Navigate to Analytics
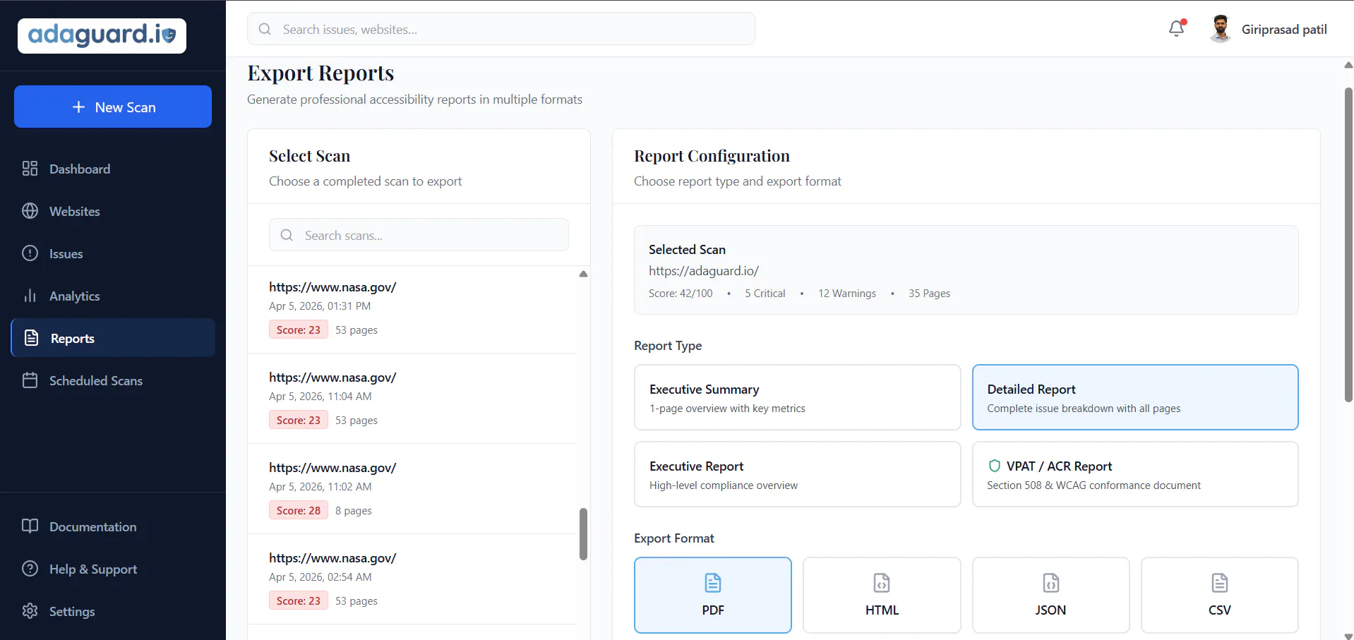Image resolution: width=1354 pixels, height=640 pixels. (x=113, y=296)
